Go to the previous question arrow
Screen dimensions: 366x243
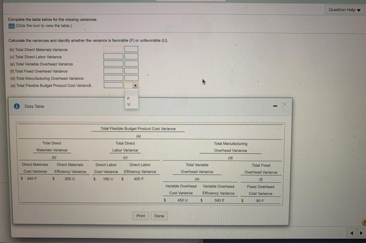coord(352,233)
